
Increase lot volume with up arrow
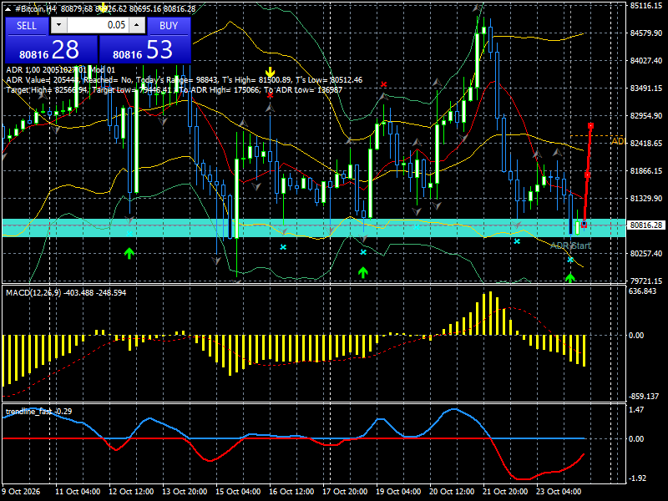(x=137, y=26)
